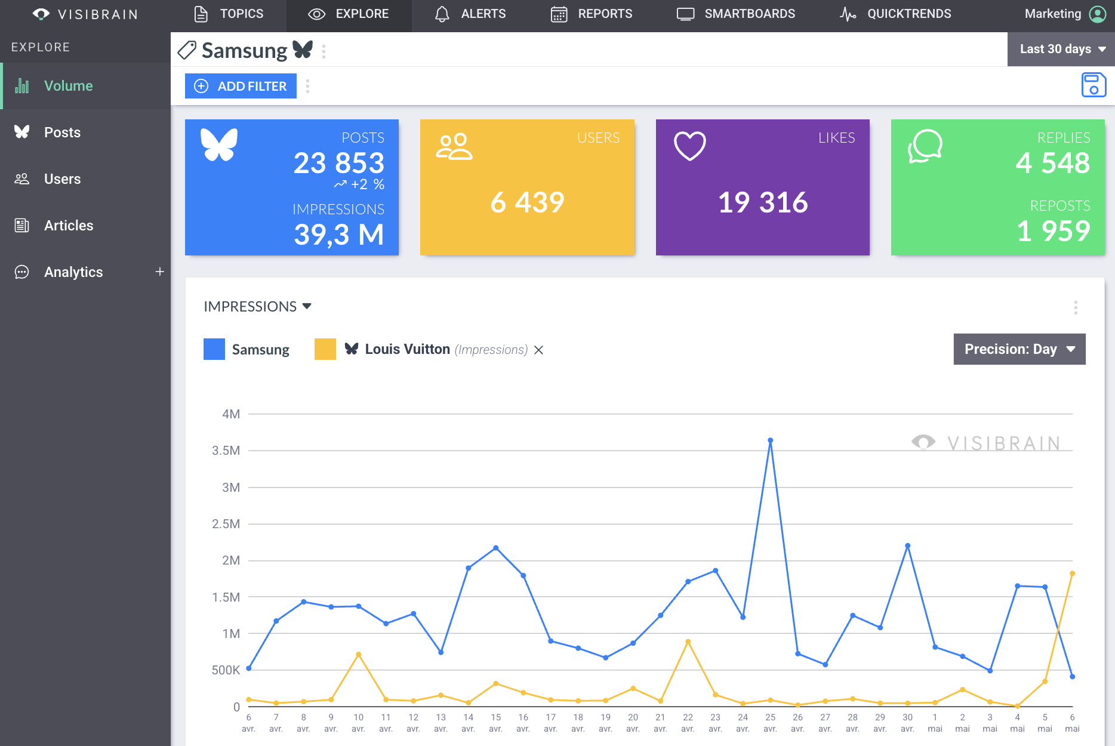Click the Posts butterfly icon in sidebar
The height and width of the screenshot is (746, 1115).
(x=22, y=132)
